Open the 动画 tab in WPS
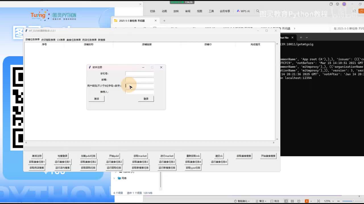The width and height of the screenshot is (364, 204). pyautogui.click(x=164, y=11)
